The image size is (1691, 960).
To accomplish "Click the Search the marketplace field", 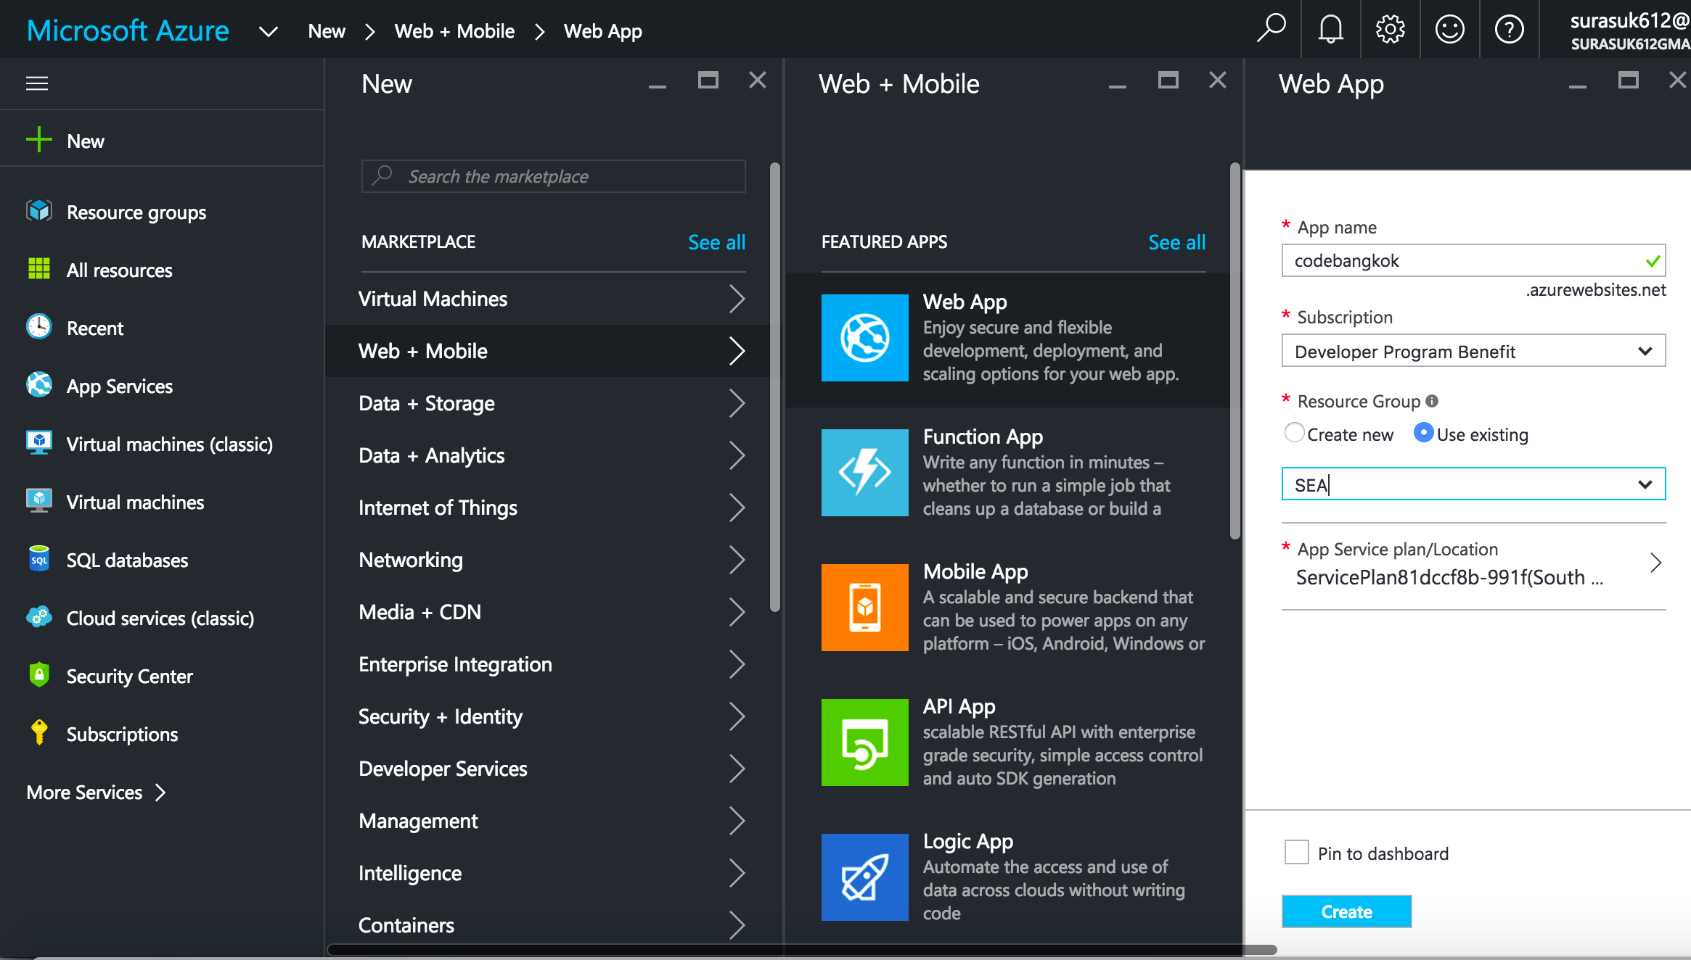I will (x=552, y=176).
